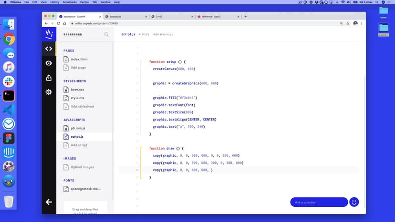Click the smiley face help button
The image size is (395, 222).
[x=354, y=202]
